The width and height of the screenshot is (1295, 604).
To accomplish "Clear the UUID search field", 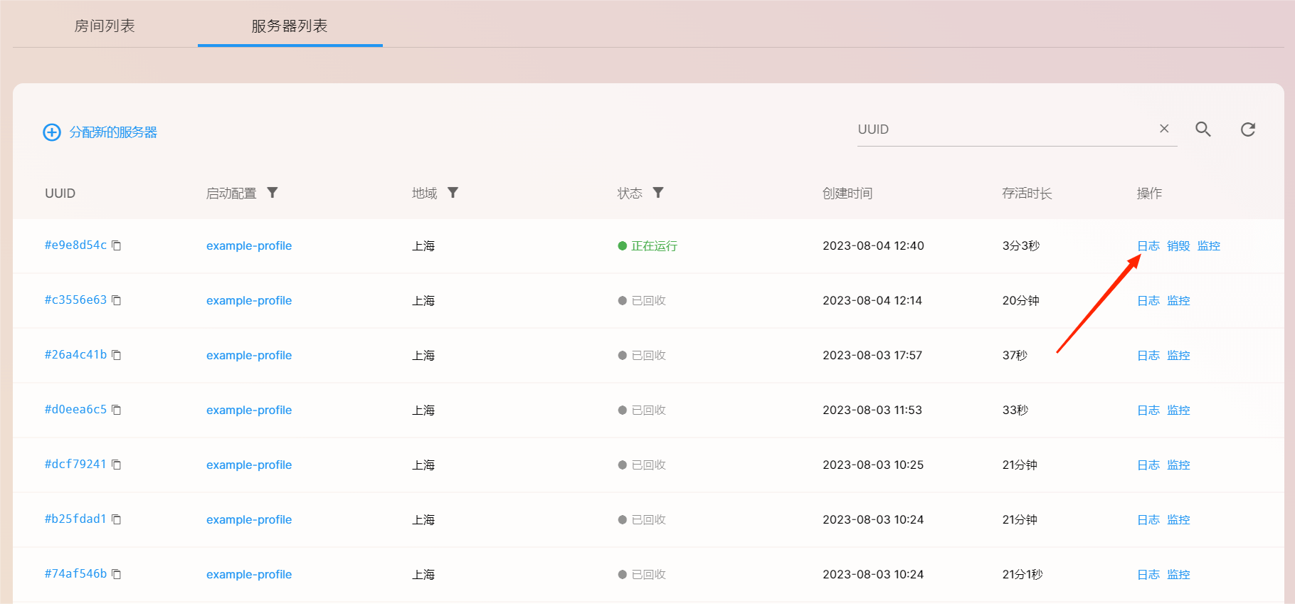I will [x=1164, y=129].
